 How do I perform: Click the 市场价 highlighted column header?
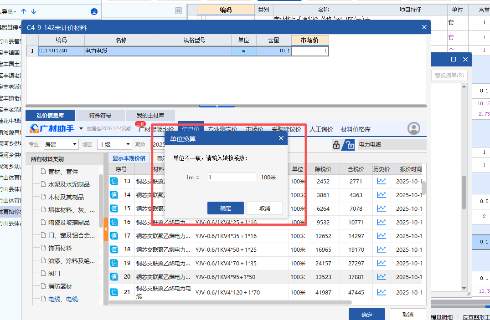310,40
